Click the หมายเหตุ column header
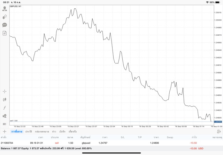This screenshot has height=155, width=223. (217, 137)
